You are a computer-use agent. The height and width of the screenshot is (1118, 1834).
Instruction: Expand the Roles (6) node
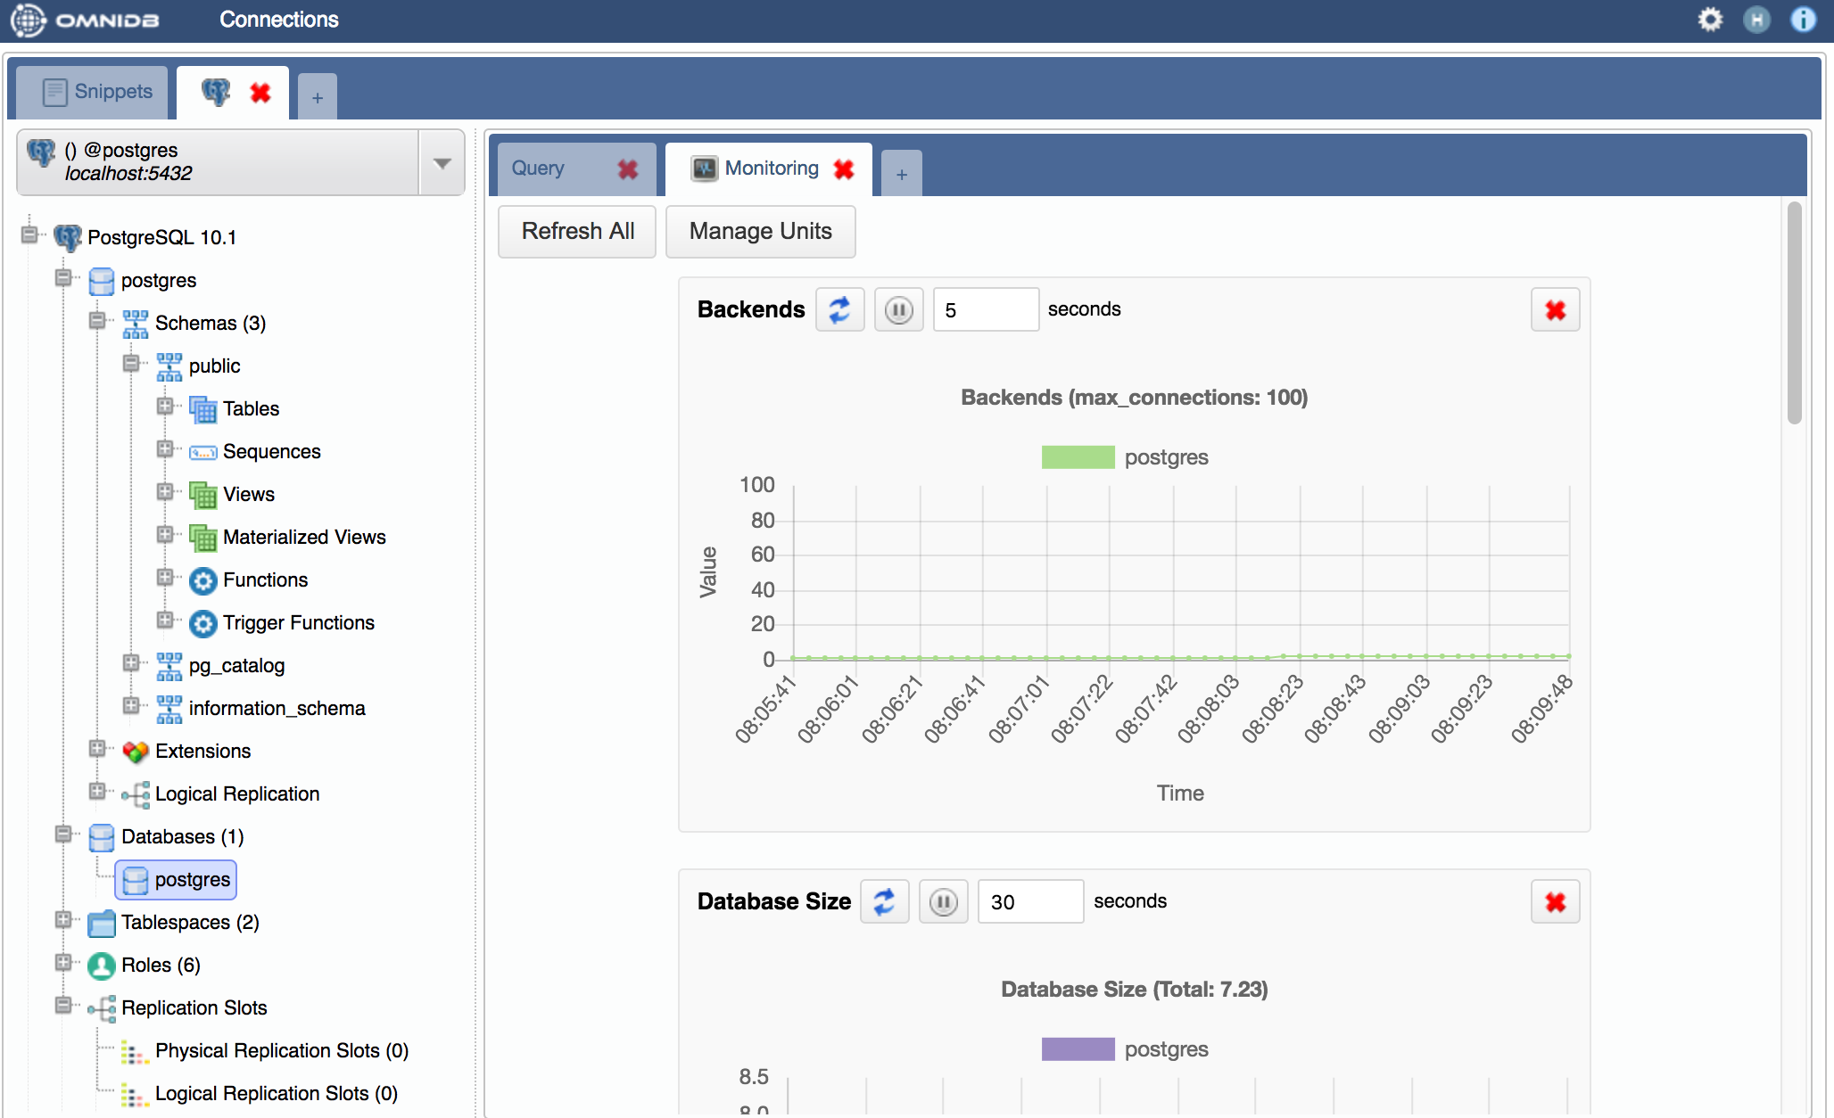tap(63, 963)
